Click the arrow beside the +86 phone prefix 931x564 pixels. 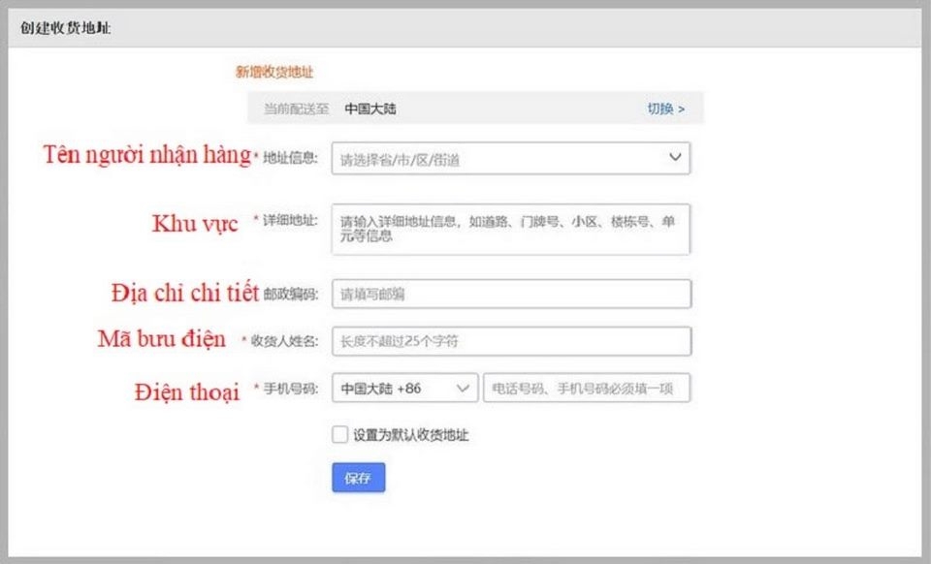click(463, 388)
